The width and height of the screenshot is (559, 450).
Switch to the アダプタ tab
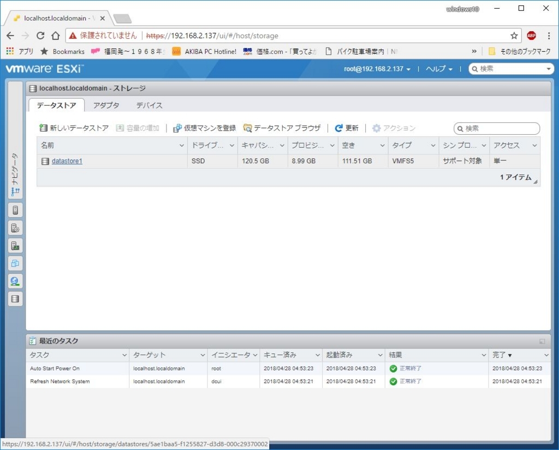click(x=106, y=105)
